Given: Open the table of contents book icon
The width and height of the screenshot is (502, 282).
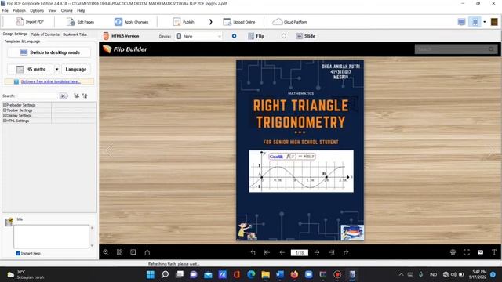Looking at the screenshot, I should click(133, 252).
